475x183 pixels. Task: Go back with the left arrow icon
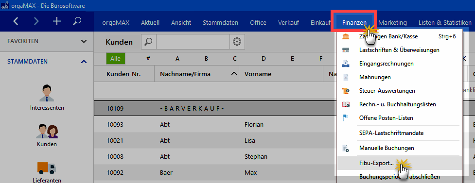16,21
